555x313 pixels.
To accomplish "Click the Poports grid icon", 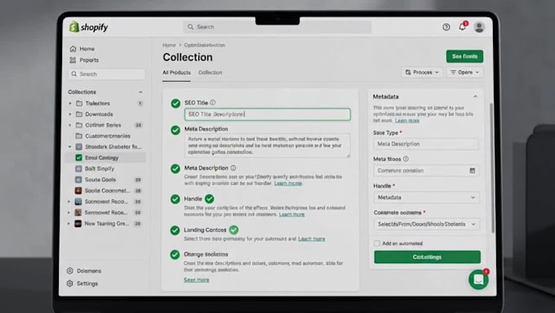I will coord(73,60).
